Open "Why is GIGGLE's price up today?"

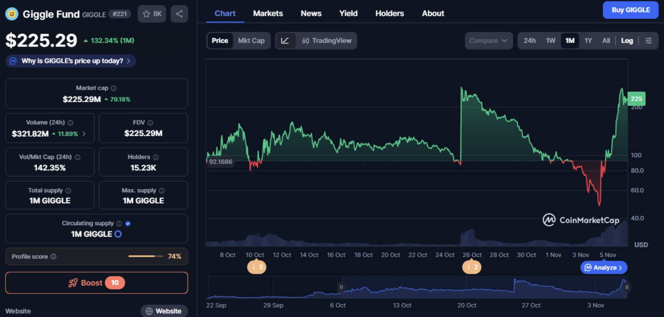(70, 61)
